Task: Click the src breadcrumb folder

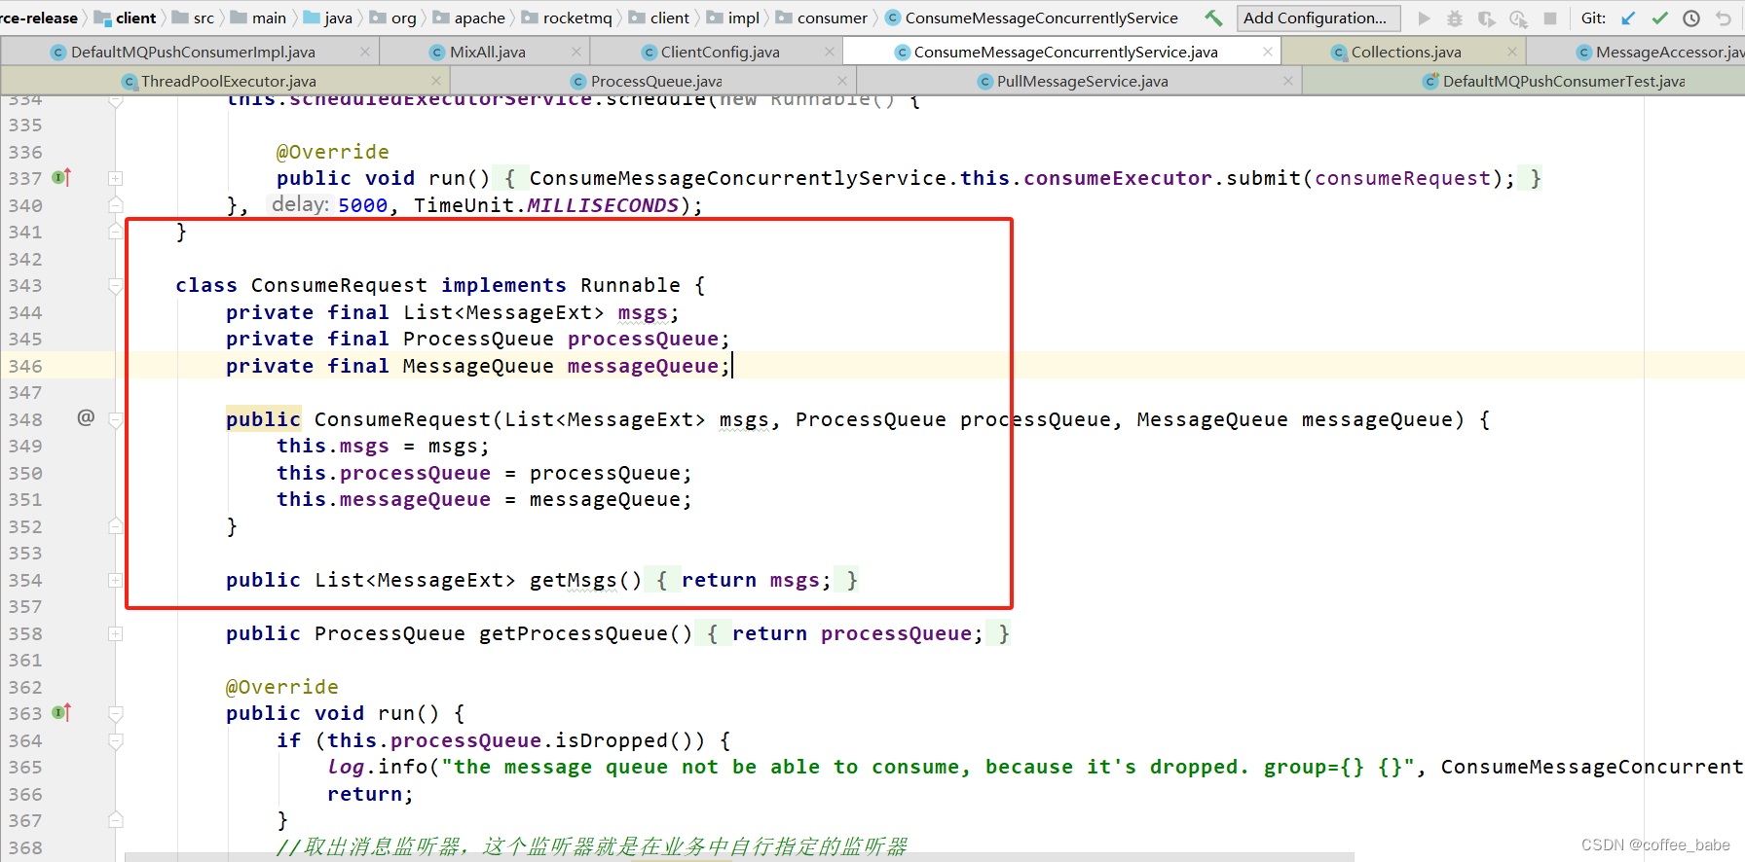Action: tap(193, 18)
